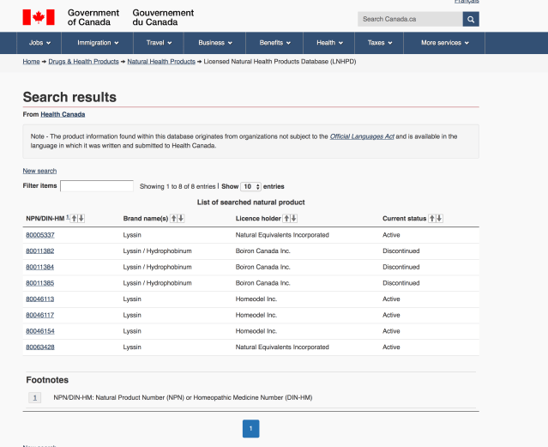Viewport: 548px width, 447px height.
Task: Expand the Jobs menu
Action: (39, 43)
